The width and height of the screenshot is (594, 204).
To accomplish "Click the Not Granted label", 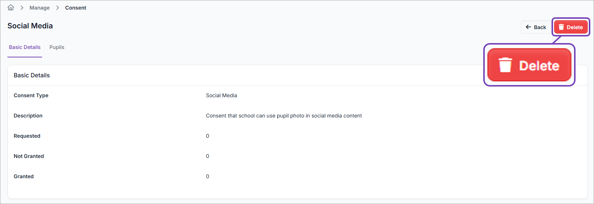I will coord(29,156).
